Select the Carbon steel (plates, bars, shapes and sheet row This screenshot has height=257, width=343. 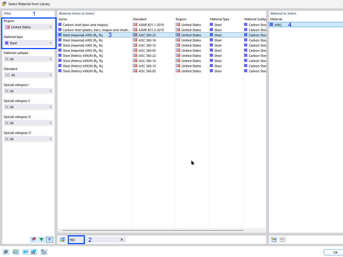(162, 30)
